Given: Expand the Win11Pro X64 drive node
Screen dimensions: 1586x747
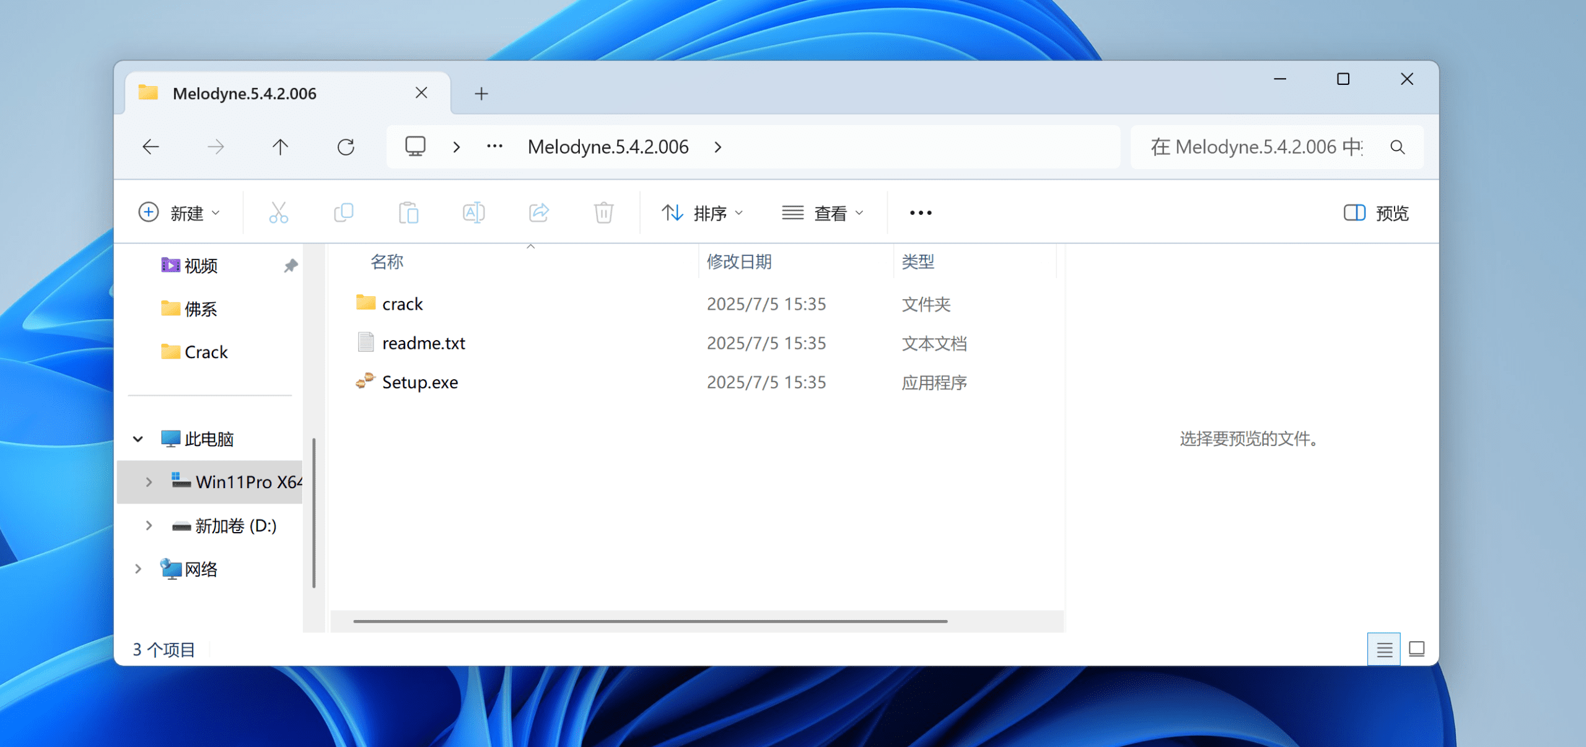Looking at the screenshot, I should pyautogui.click(x=149, y=482).
